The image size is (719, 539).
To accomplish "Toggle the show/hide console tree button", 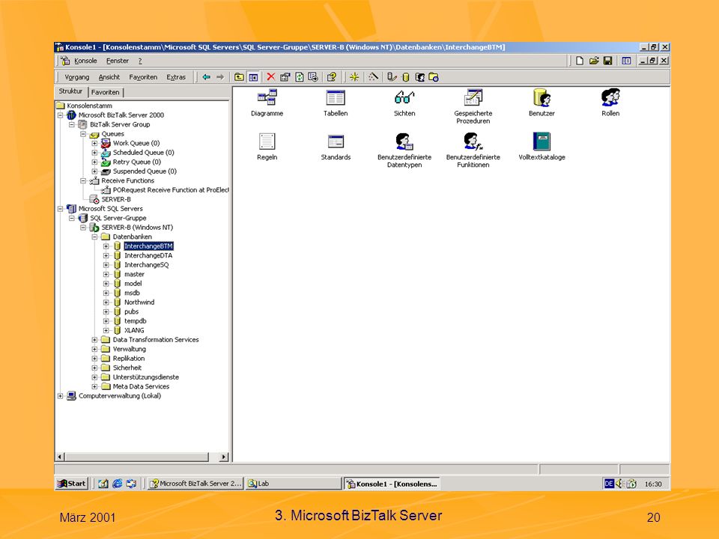I will (x=253, y=77).
